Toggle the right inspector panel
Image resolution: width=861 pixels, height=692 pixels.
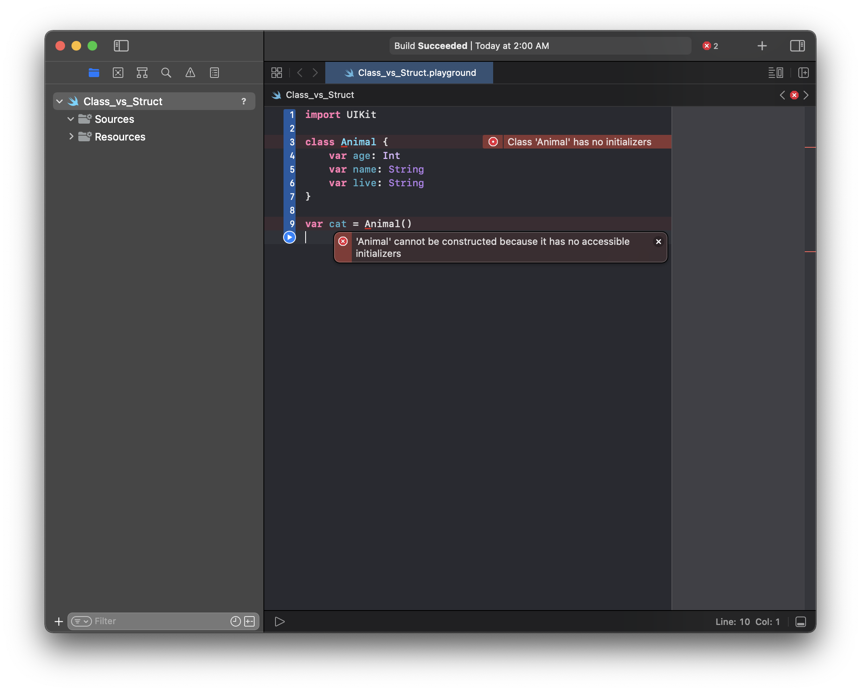point(797,46)
